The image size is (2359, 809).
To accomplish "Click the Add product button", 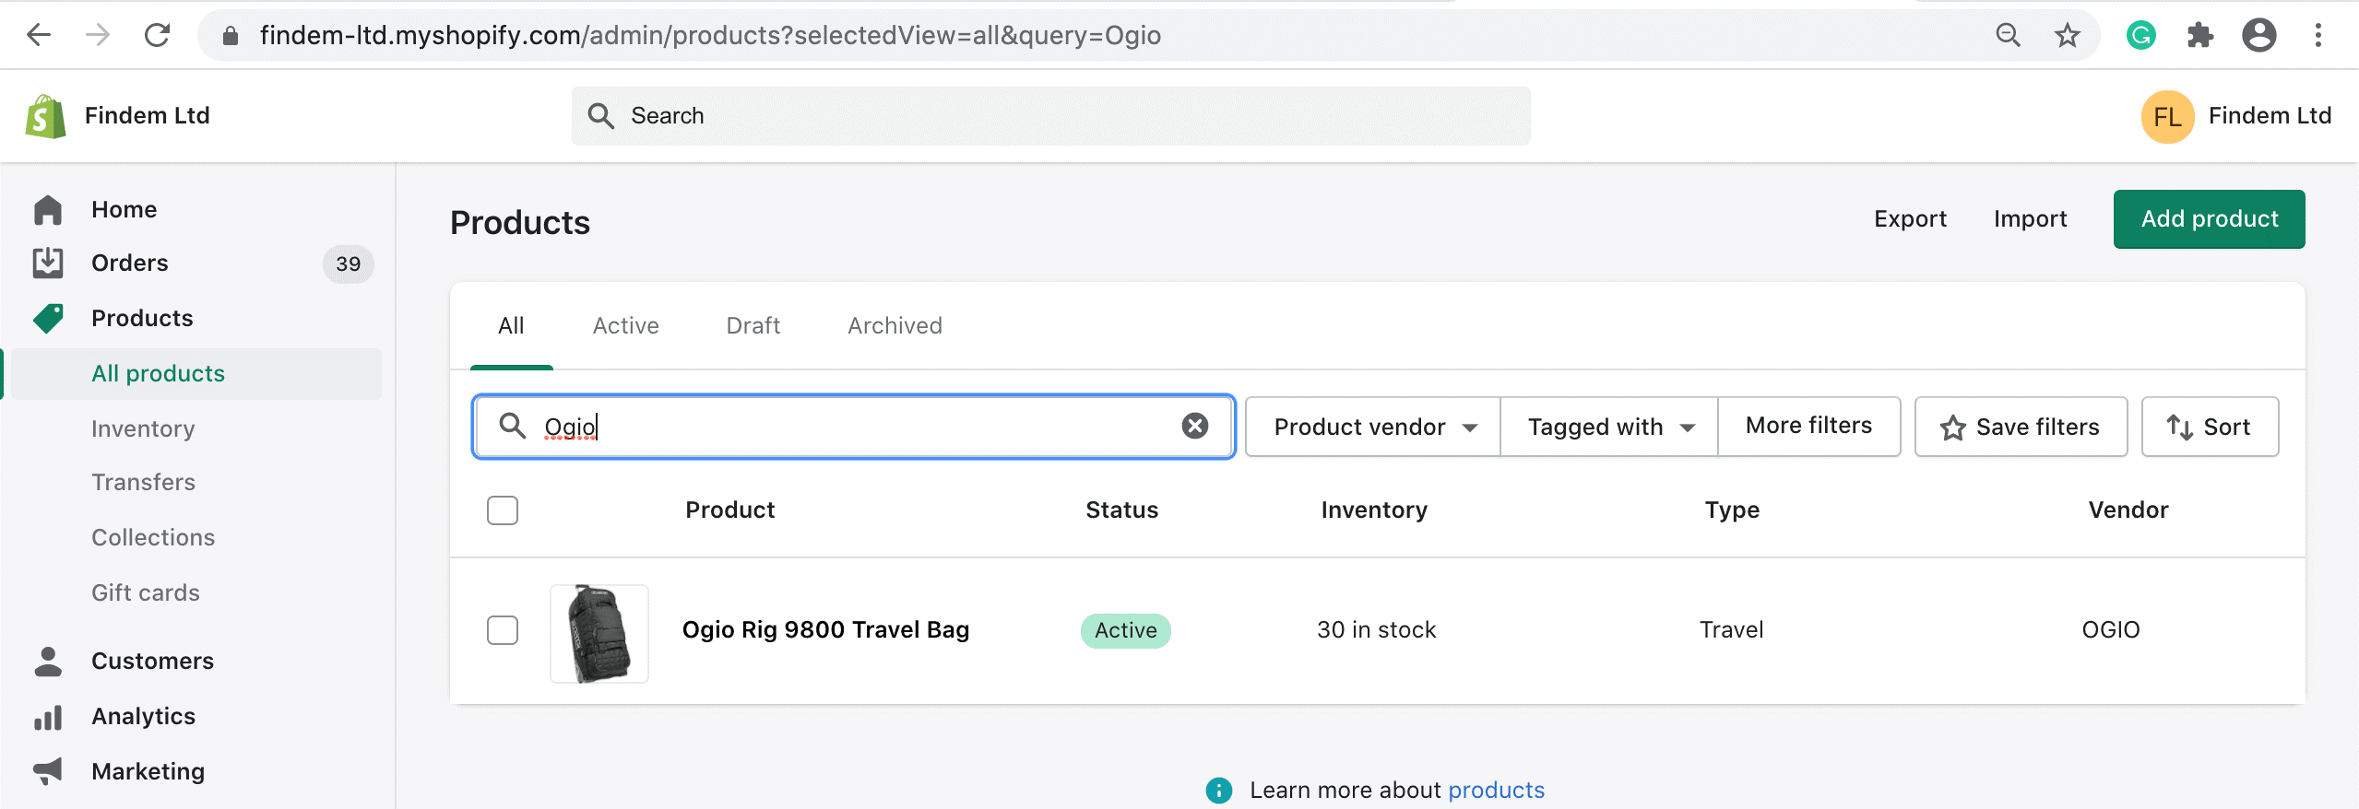I will (2209, 219).
